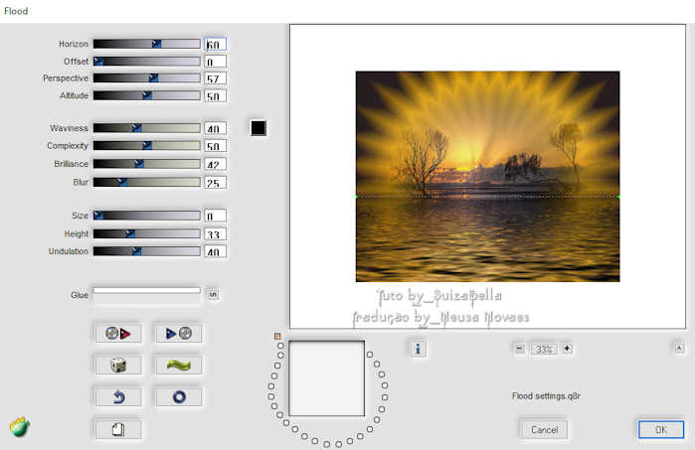Click the black water color swatch
Image resolution: width=695 pixels, height=450 pixels.
(x=259, y=128)
